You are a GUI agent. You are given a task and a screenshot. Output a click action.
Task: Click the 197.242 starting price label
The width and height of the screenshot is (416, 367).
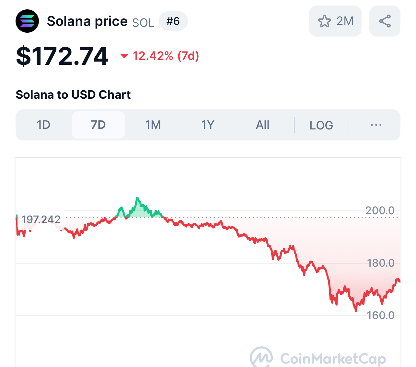[x=41, y=220]
